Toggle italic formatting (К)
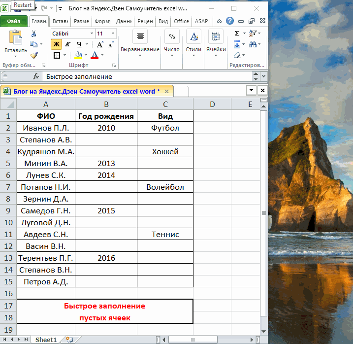353x344 pixels. tap(68, 44)
